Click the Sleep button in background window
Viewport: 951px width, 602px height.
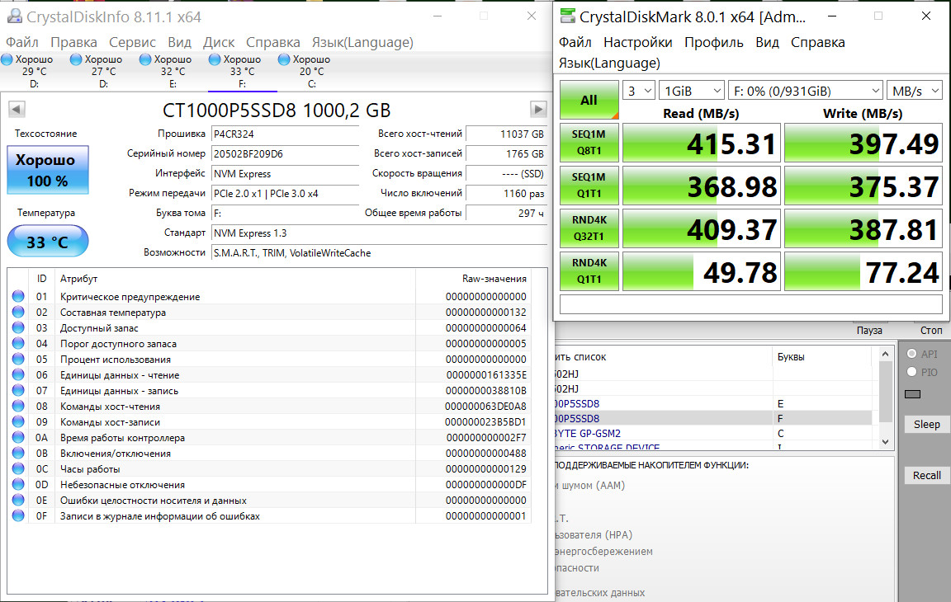pyautogui.click(x=927, y=425)
